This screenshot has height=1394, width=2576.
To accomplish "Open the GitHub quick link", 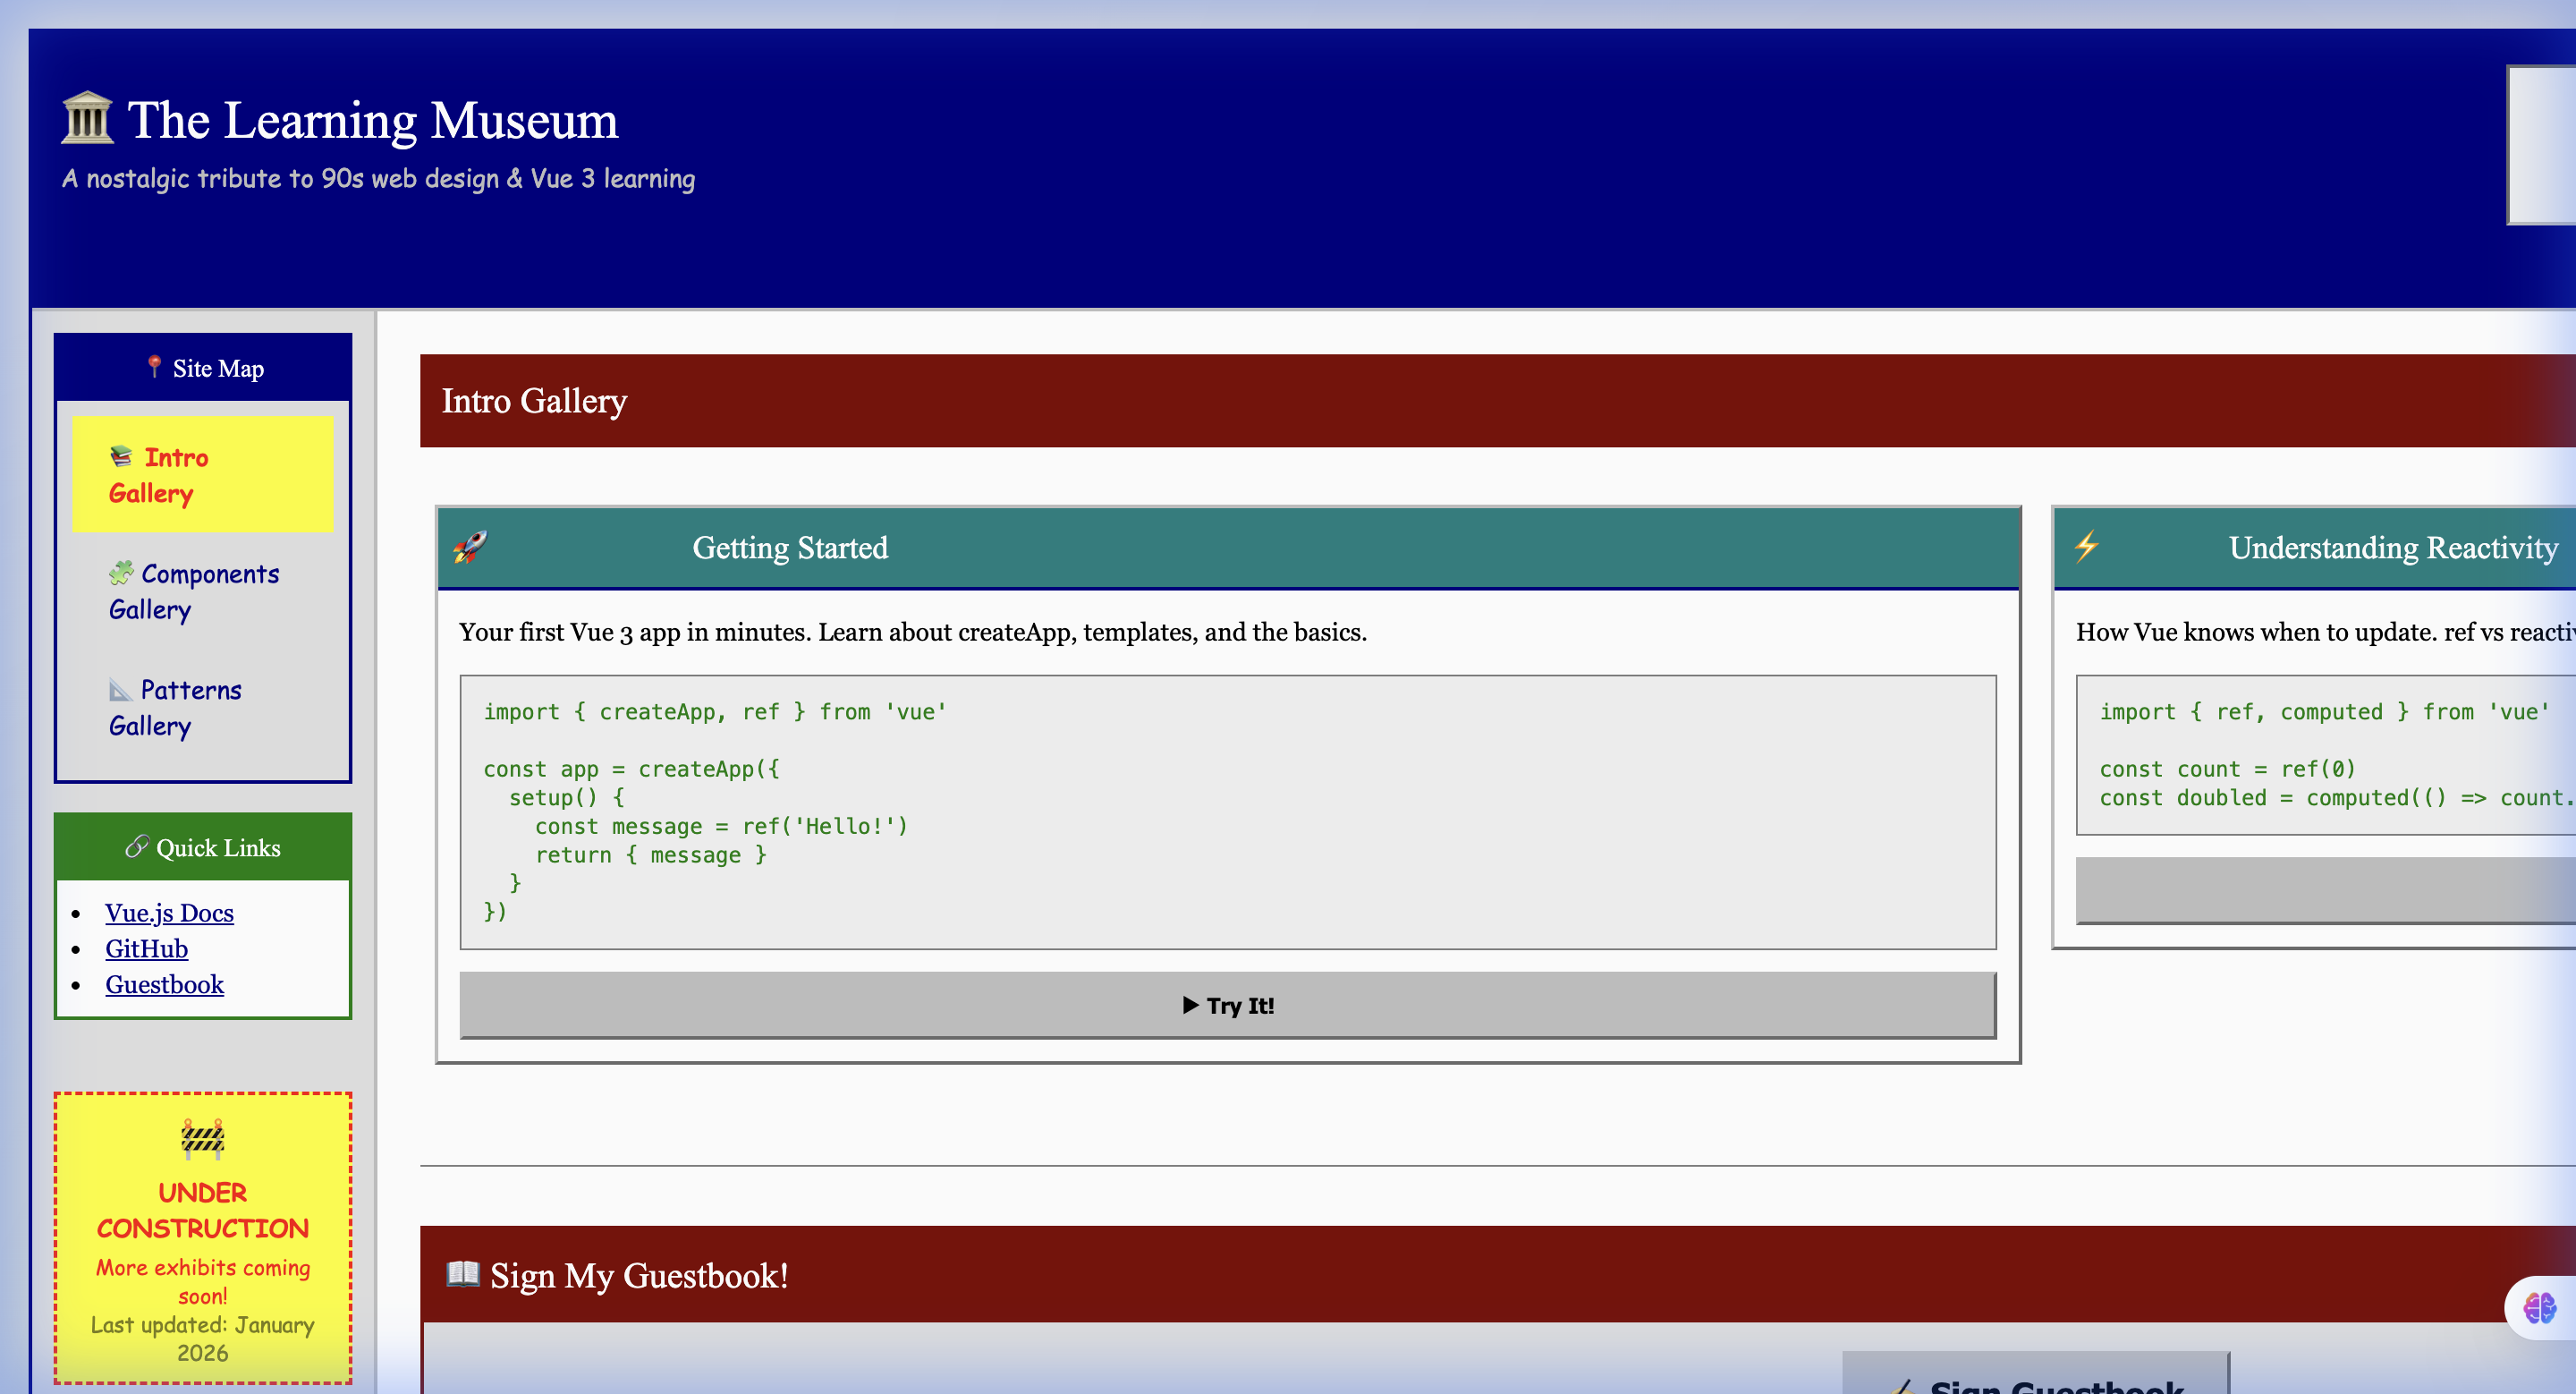I will coord(146,949).
